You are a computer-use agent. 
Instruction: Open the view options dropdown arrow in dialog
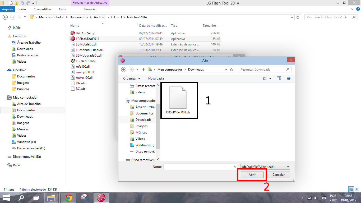coord(270,79)
